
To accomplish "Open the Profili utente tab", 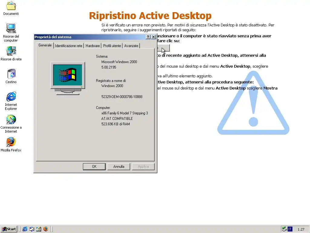I will tap(112, 46).
